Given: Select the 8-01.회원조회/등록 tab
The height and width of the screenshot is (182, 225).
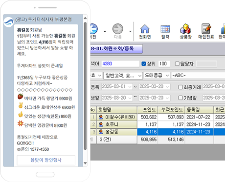Looking at the screenshot, I should [116, 48].
